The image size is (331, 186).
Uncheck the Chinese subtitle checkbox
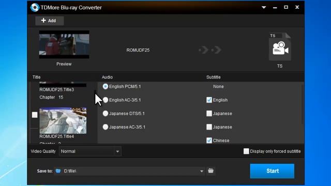pos(209,141)
